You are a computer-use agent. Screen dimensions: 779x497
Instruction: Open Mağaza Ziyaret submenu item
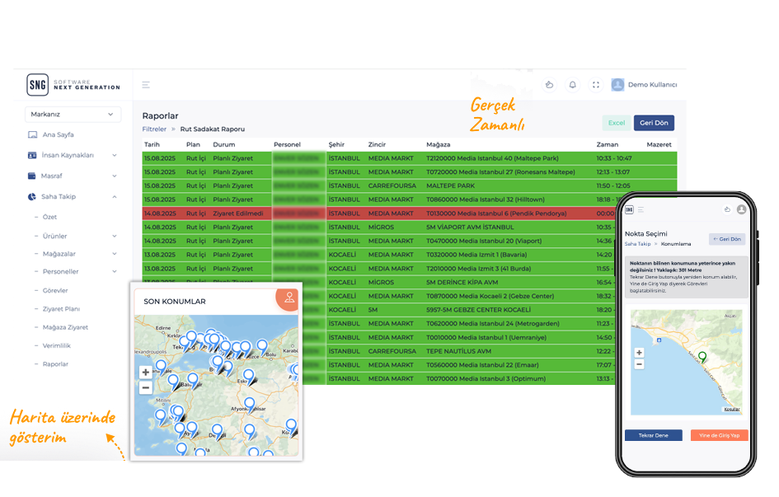pos(65,327)
